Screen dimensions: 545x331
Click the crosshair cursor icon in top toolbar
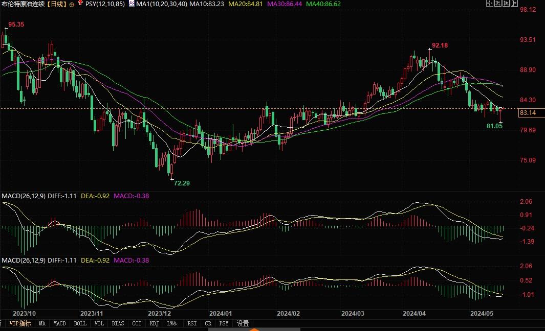tap(490, 3)
